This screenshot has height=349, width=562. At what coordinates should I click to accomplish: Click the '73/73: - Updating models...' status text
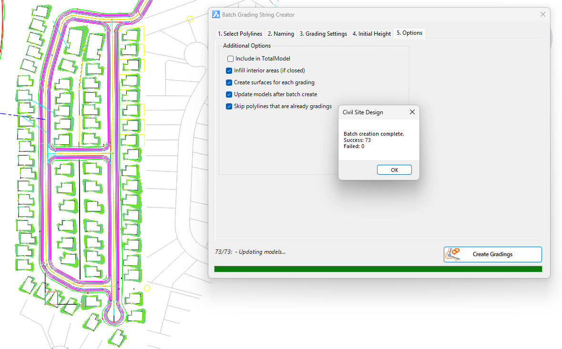[250, 252]
